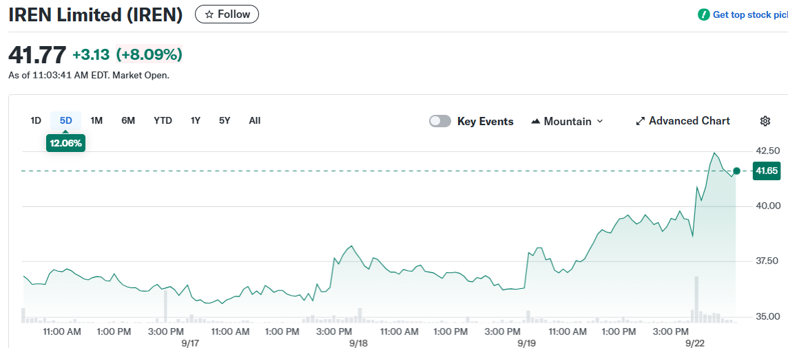
Task: Click the +3.13 price change value
Action: (x=91, y=54)
